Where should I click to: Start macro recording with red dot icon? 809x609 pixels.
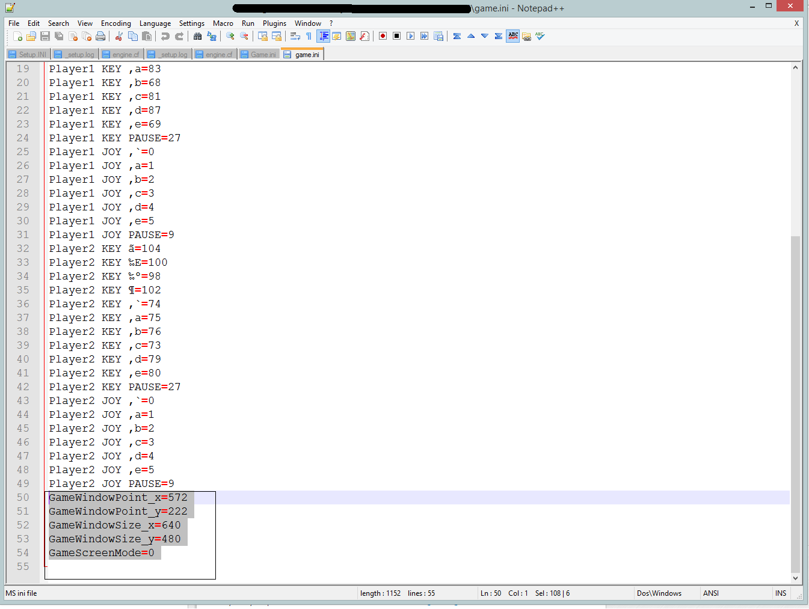383,36
